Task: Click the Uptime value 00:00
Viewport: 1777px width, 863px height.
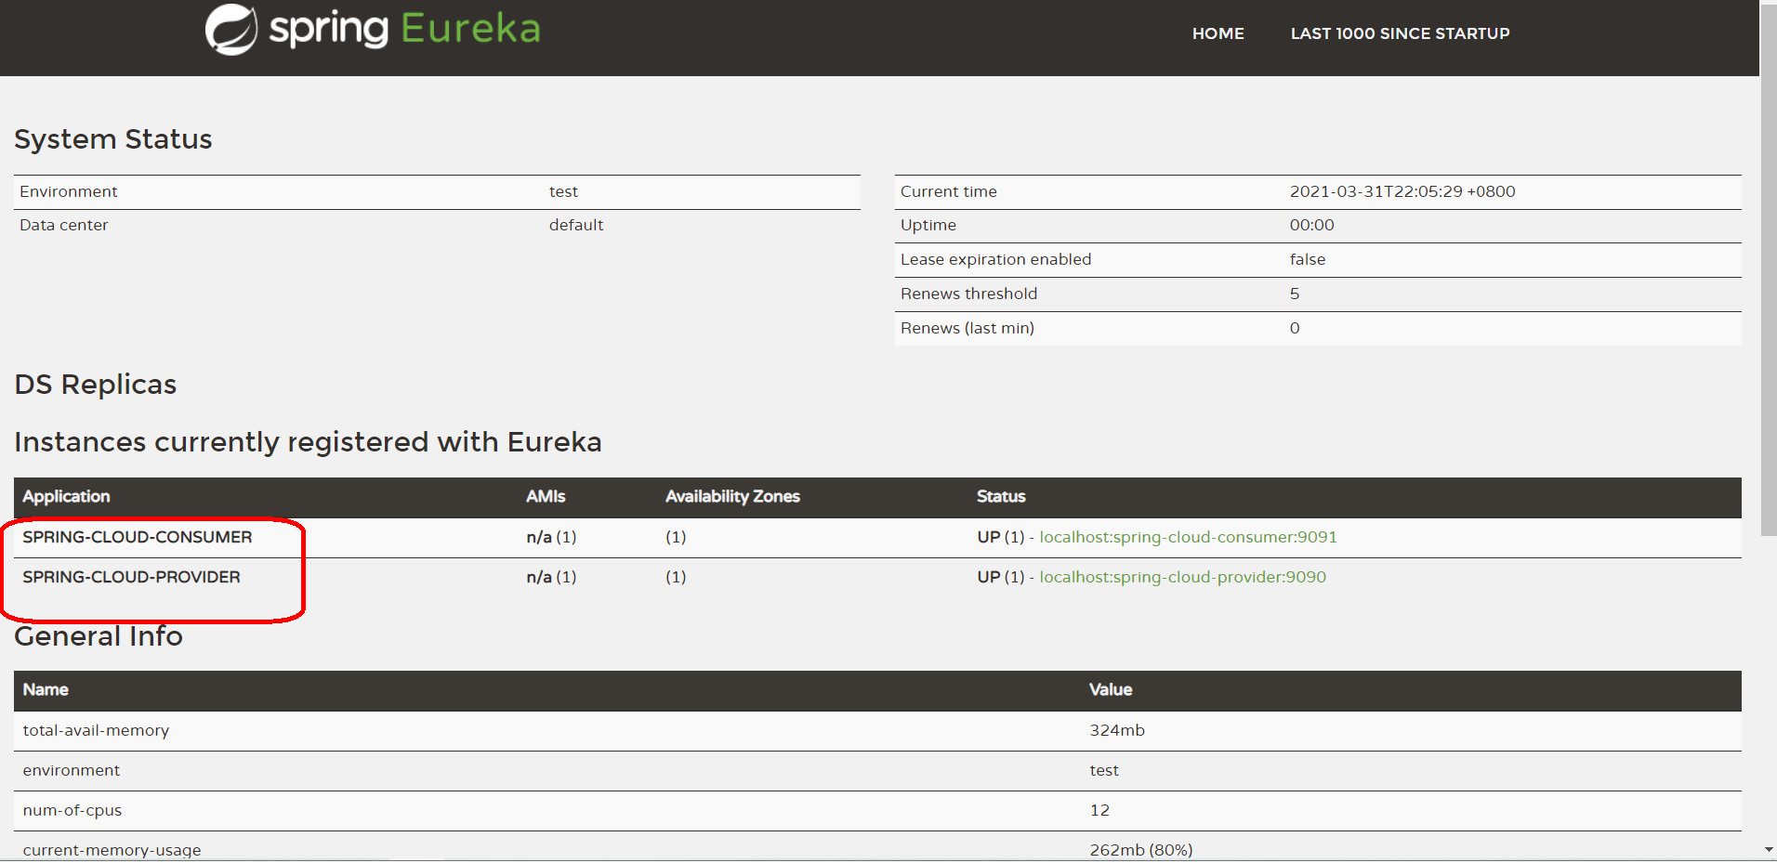Action: click(1311, 225)
